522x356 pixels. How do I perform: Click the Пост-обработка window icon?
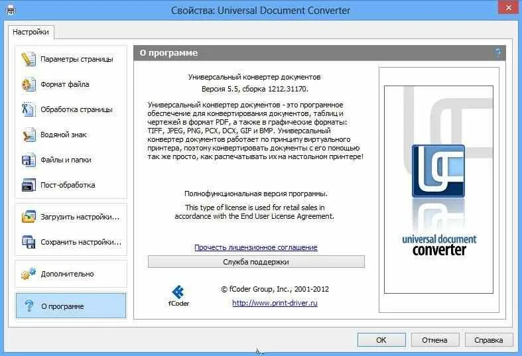pos(29,185)
